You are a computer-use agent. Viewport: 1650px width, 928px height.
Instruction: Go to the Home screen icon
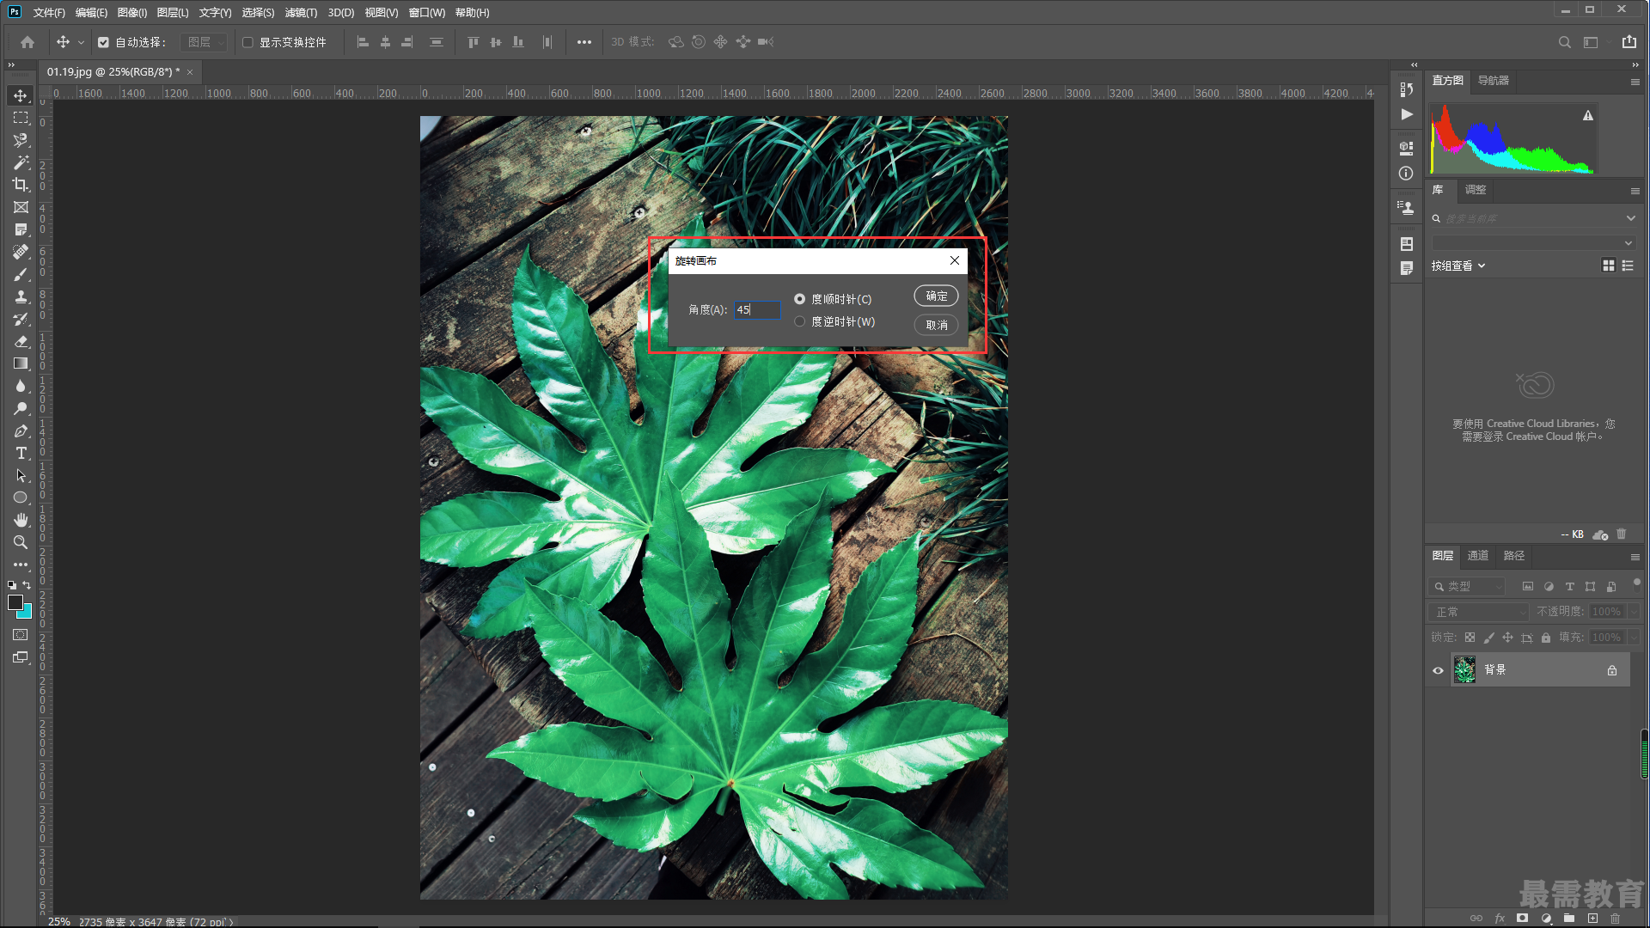pos(27,42)
